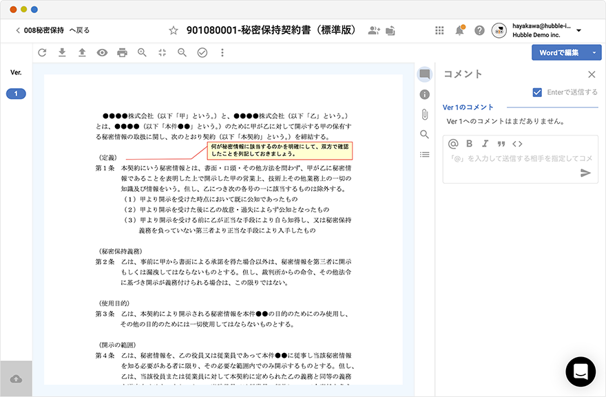
Task: Click the approval checkmark circle icon
Action: [x=202, y=52]
